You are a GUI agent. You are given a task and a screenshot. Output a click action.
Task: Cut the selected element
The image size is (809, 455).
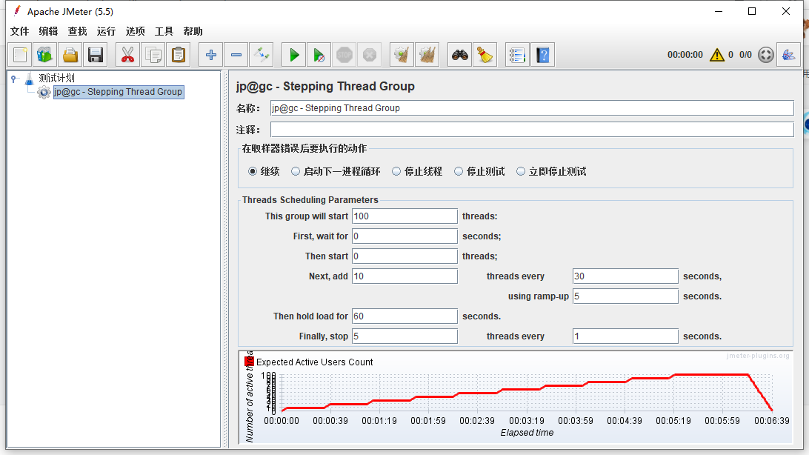coord(127,55)
